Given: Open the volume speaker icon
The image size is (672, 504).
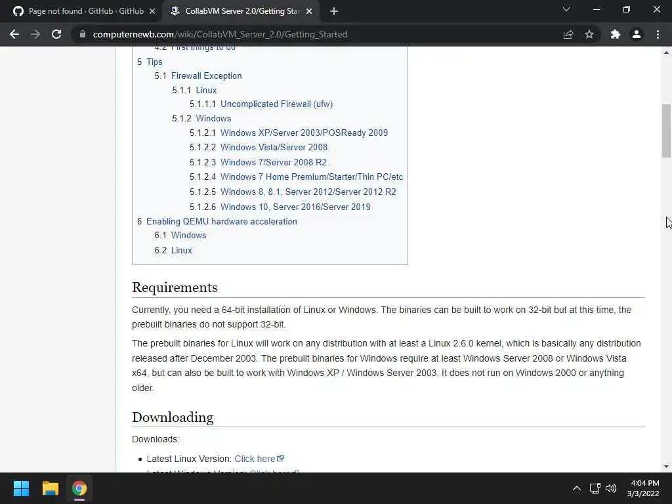Looking at the screenshot, I should tap(611, 488).
